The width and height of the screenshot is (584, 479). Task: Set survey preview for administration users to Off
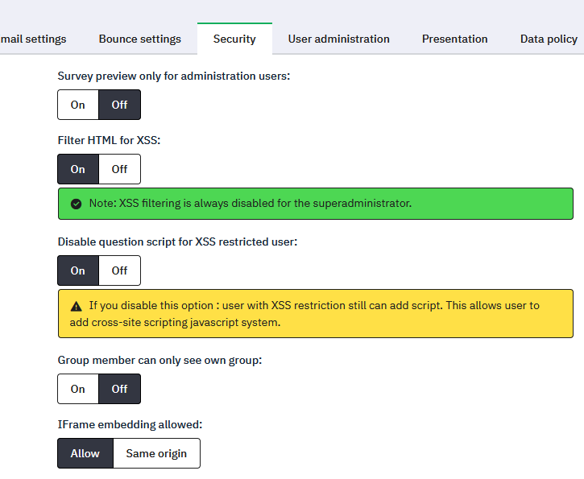[x=119, y=105]
